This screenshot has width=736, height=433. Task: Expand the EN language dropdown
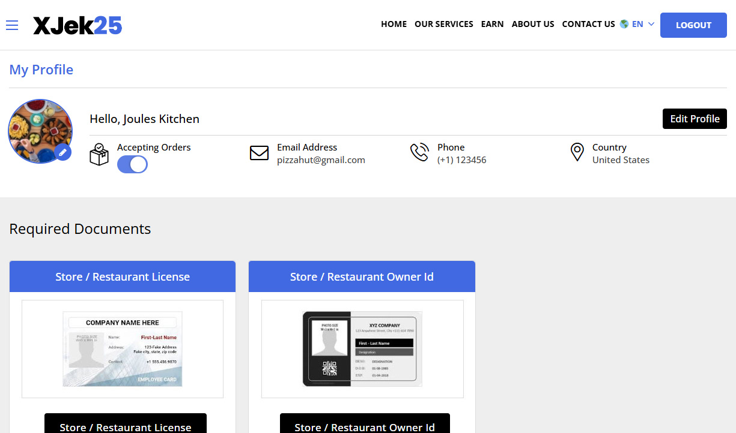tap(637, 25)
